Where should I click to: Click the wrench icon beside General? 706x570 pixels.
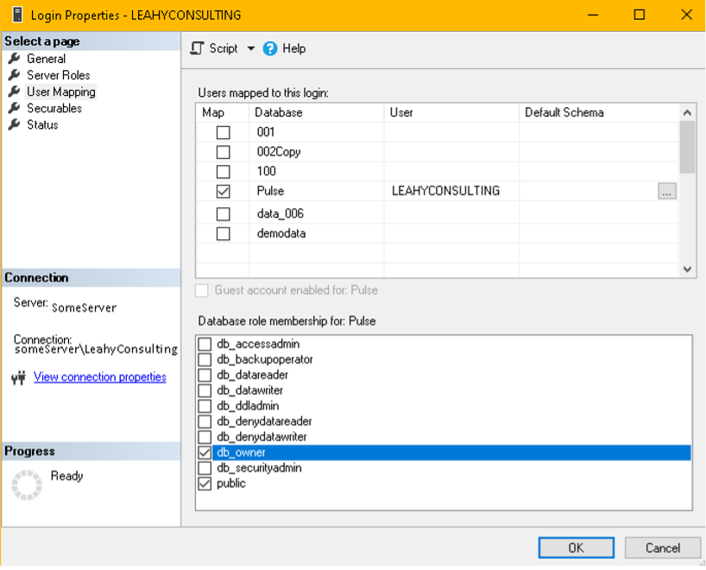tap(15, 59)
